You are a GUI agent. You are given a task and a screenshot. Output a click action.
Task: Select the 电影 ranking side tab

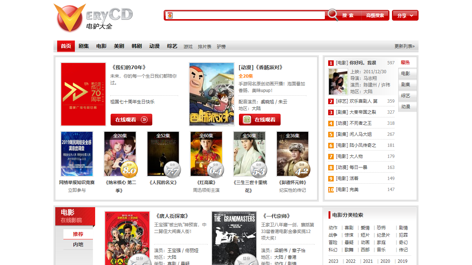(x=407, y=74)
